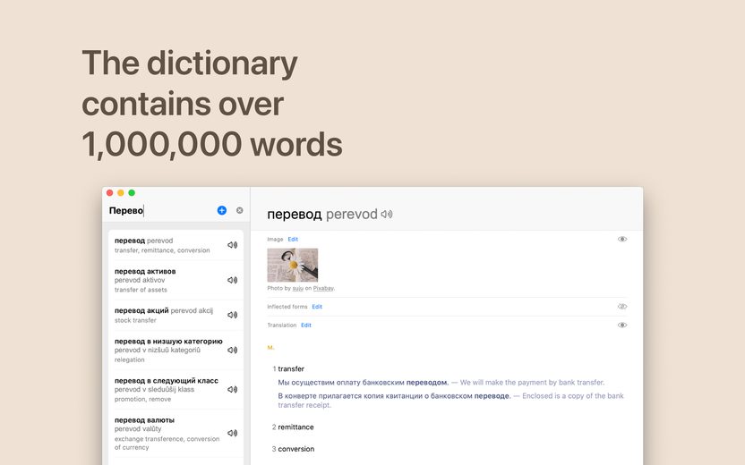This screenshot has height=465, width=745.
Task: Select the перевод в низшую категорию result
Action: pyautogui.click(x=176, y=351)
